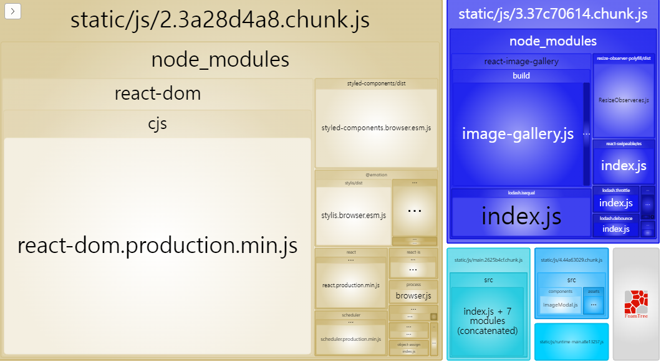Screen dimensions: 661x362
Task: Select the @emotion group label
Action: (x=376, y=174)
